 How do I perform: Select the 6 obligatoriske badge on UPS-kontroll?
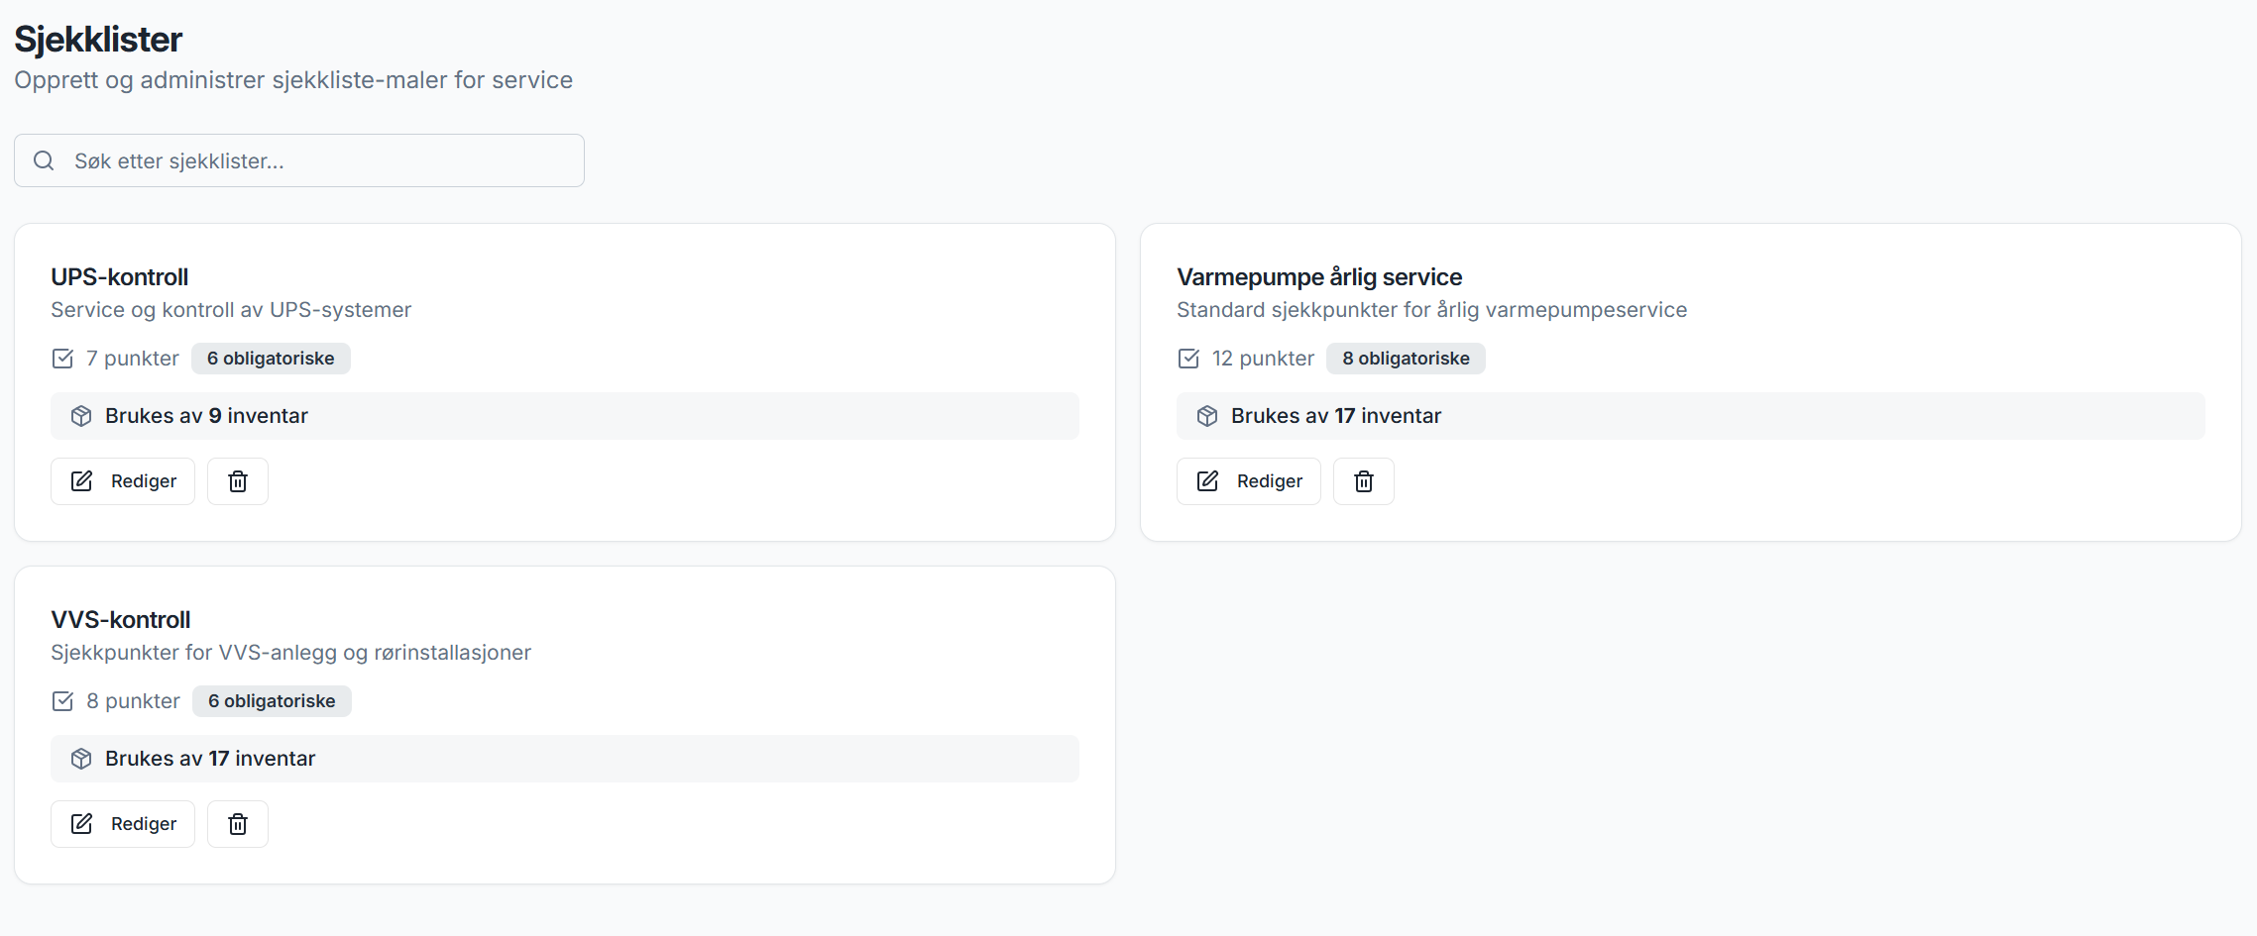click(271, 359)
